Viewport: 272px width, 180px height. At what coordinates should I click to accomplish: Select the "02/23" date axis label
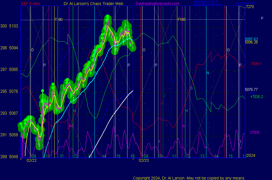coord(144,160)
